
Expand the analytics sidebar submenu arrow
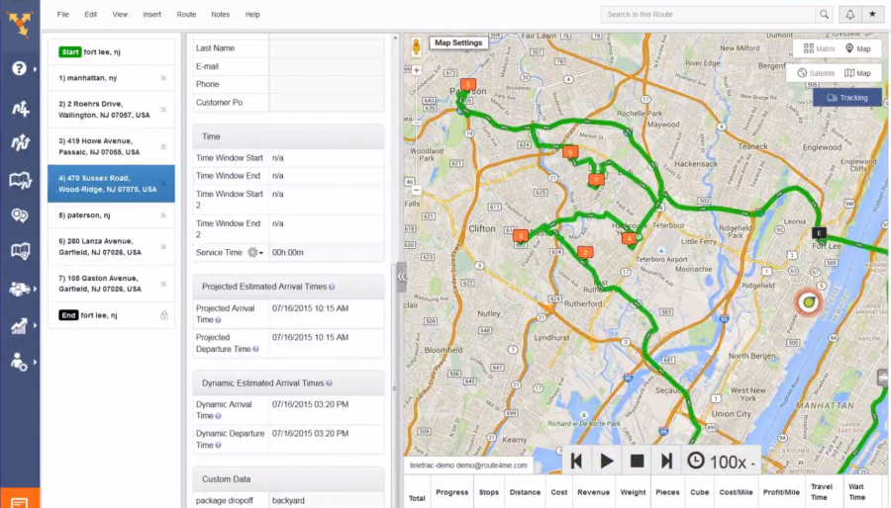(x=35, y=325)
